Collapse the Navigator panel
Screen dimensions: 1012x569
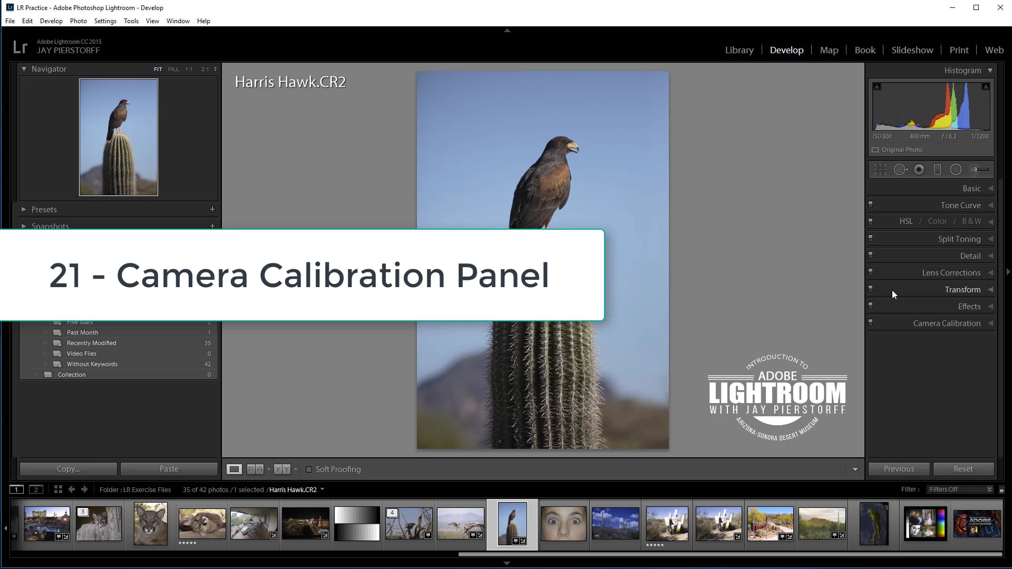[24, 68]
